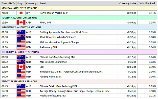Click the New Zealand flag beside RBNZ Governor speech
The width and height of the screenshot is (158, 99).
pos(21,37)
